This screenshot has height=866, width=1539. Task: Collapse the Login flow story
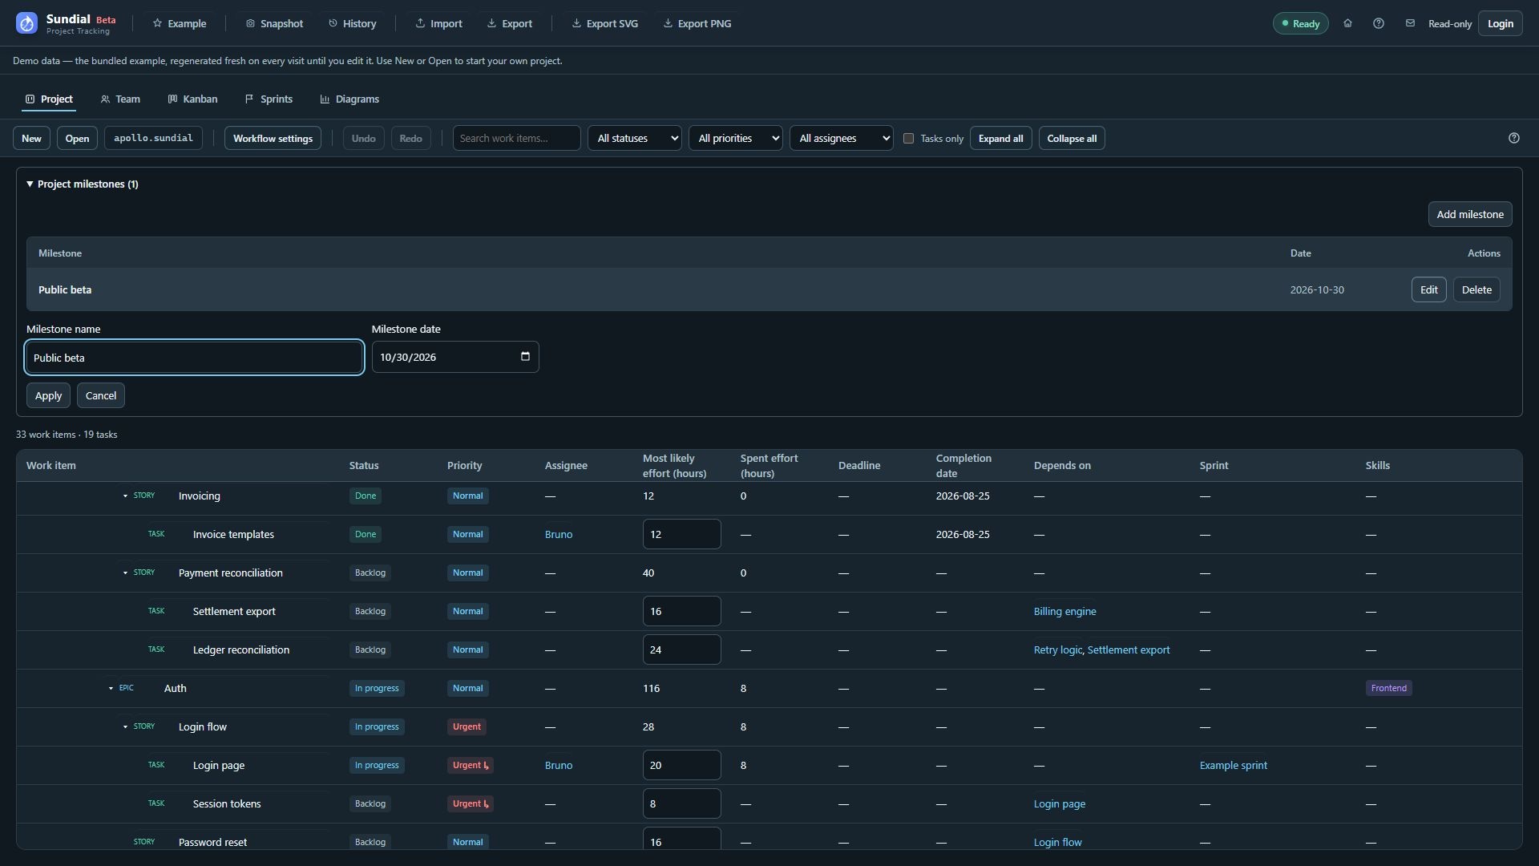[x=125, y=727]
